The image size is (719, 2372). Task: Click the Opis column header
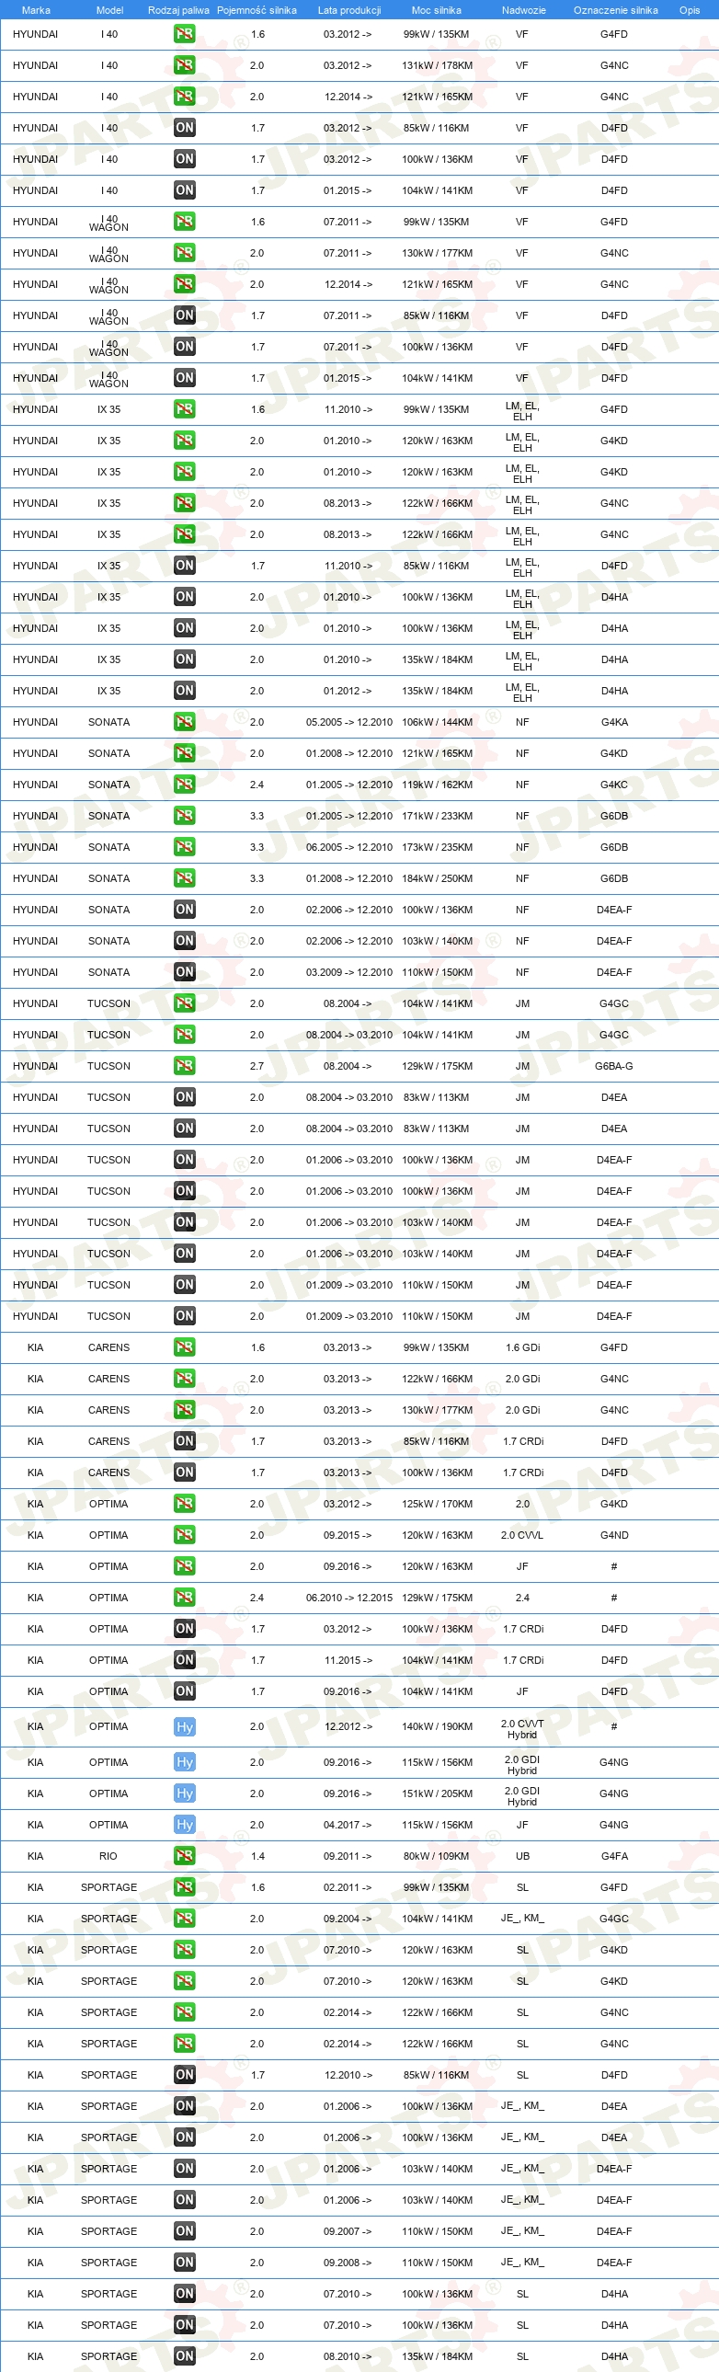pyautogui.click(x=690, y=10)
